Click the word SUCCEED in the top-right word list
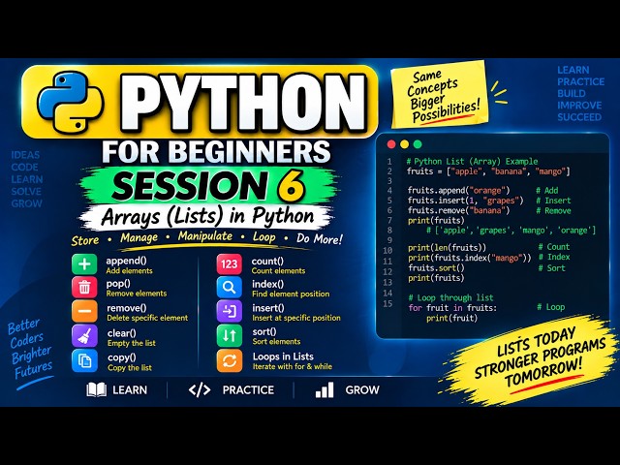 point(579,117)
